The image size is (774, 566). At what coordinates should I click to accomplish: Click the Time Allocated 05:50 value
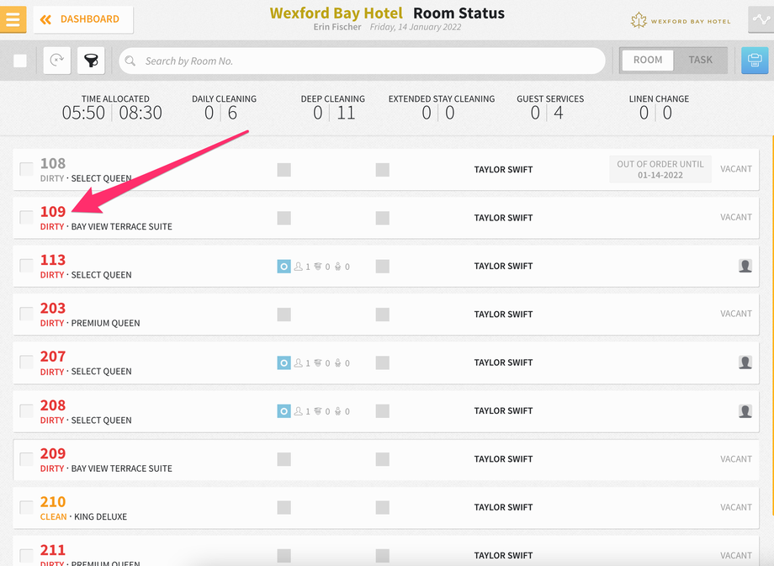[x=83, y=113]
